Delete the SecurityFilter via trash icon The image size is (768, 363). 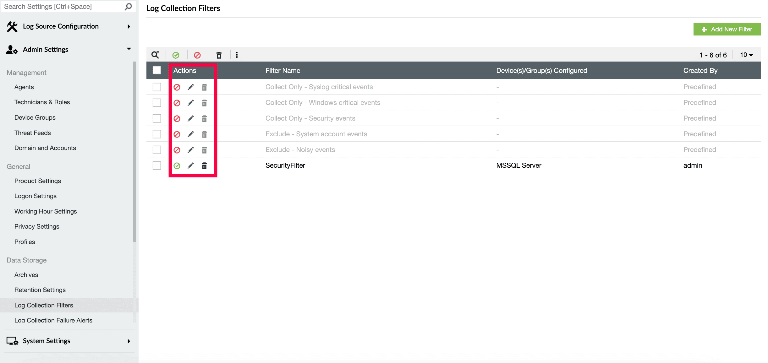pos(204,165)
